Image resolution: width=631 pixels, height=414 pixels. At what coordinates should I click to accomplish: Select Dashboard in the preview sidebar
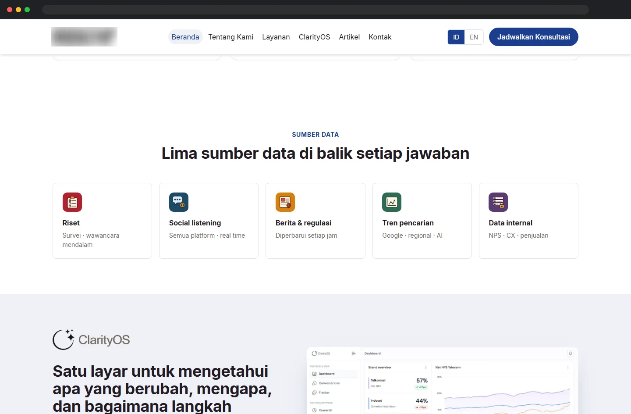click(333, 374)
